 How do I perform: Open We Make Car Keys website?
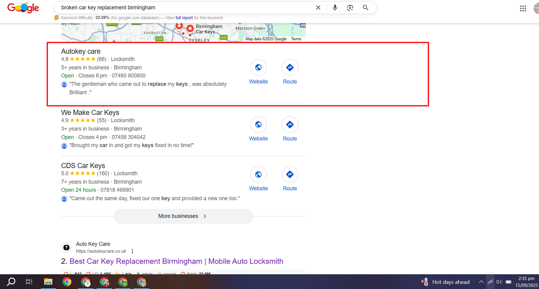click(x=258, y=125)
